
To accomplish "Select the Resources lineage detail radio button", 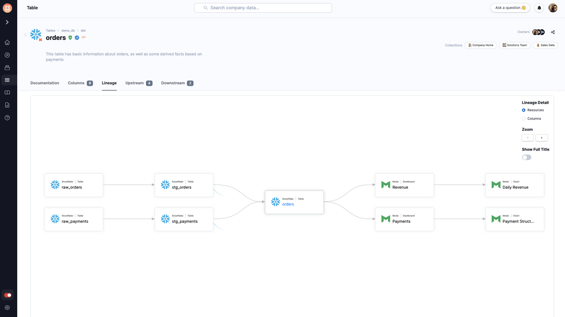I will (x=524, y=110).
